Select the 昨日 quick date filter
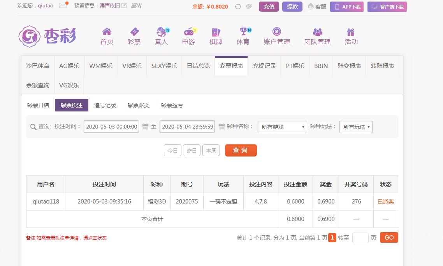The image size is (443, 266). click(x=192, y=151)
